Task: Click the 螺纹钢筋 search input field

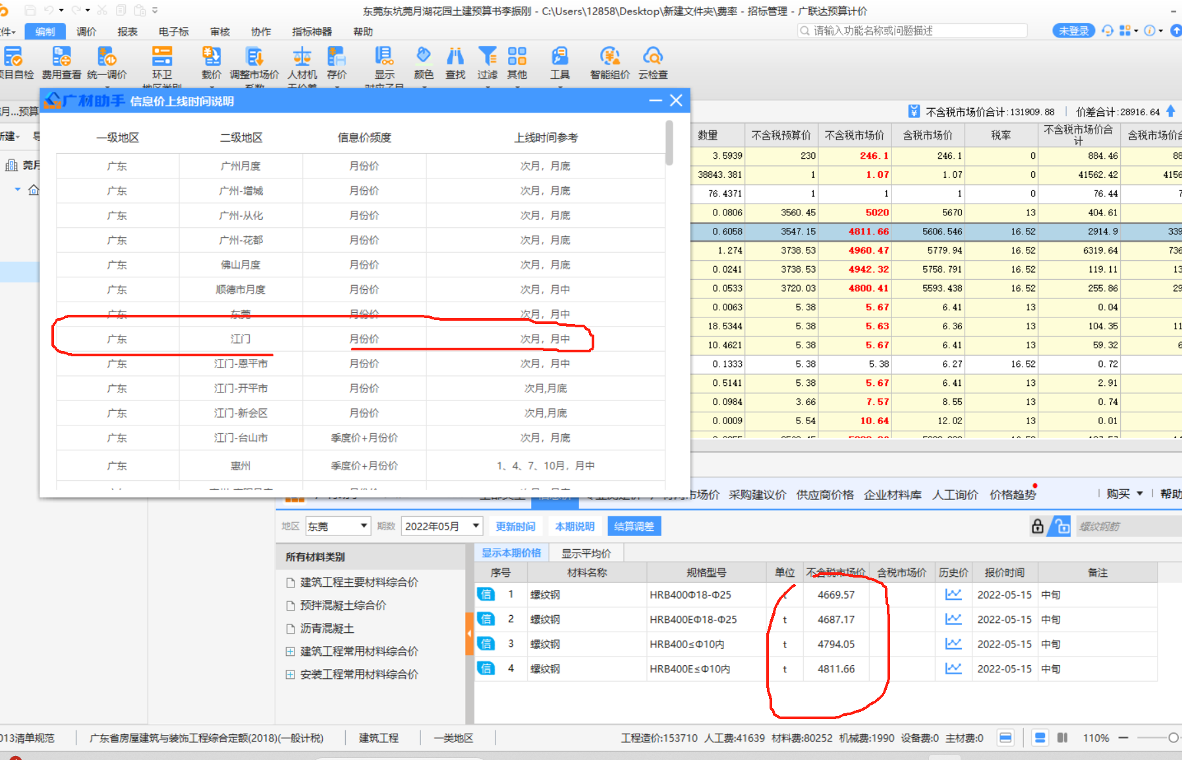Action: tap(1129, 526)
